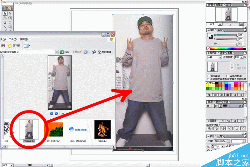Switch to 漸層 (Gradient) tab
Viewport: 250px width, 167px height.
pyautogui.click(x=230, y=53)
